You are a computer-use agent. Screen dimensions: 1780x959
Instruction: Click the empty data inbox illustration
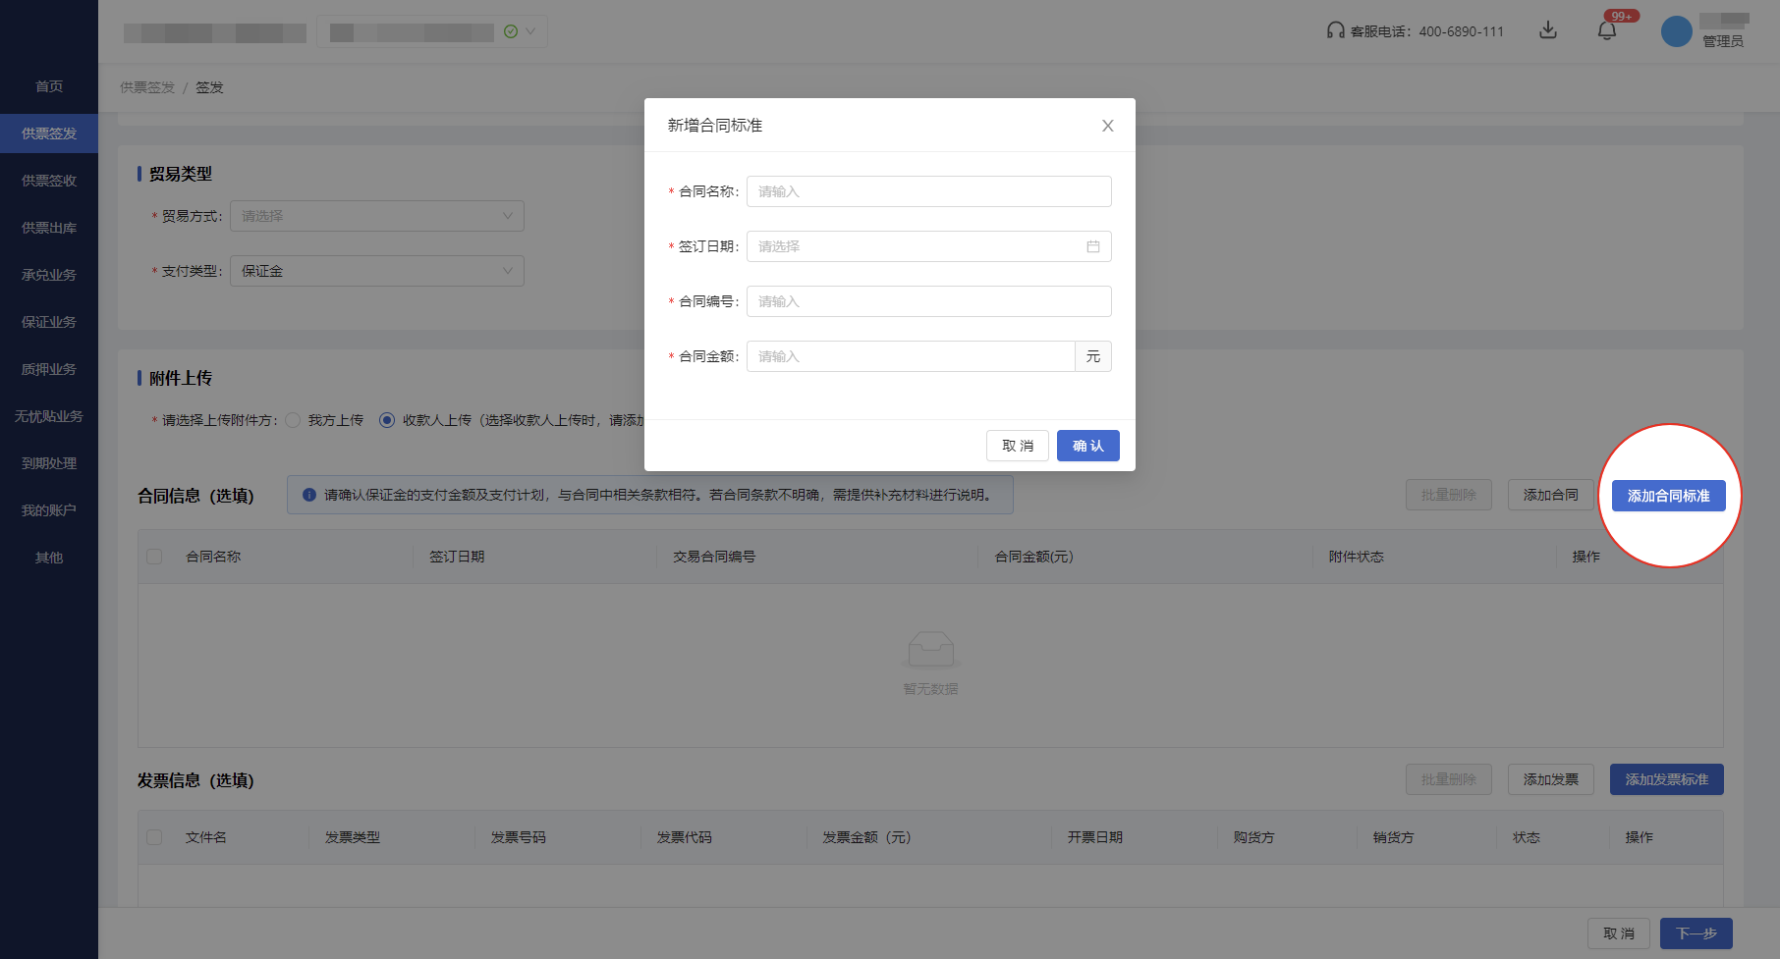click(x=929, y=650)
